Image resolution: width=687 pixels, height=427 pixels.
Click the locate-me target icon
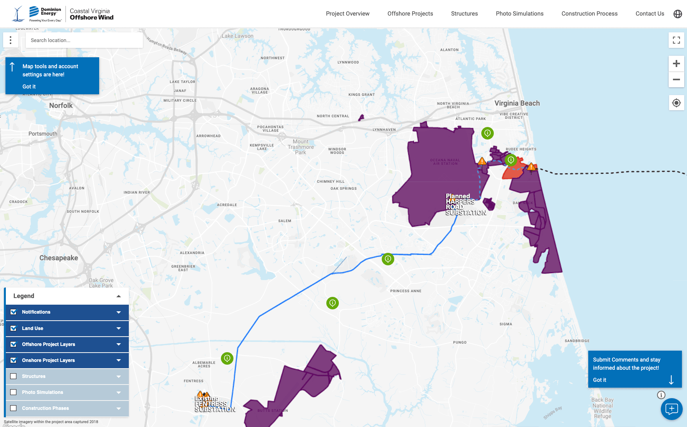[x=676, y=103]
